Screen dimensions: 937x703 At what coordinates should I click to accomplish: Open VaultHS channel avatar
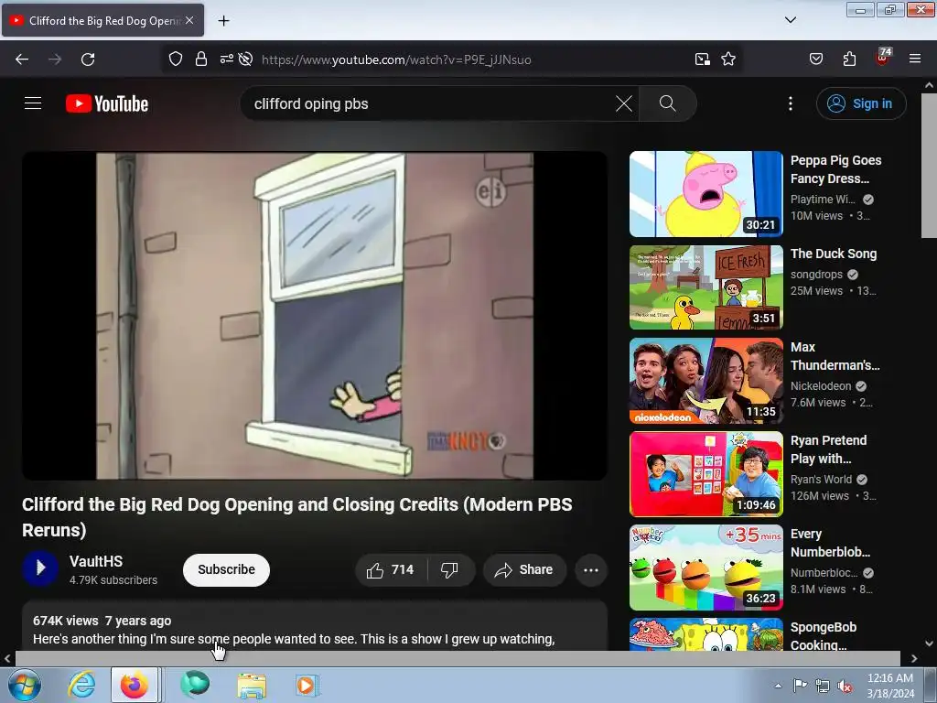(x=40, y=568)
